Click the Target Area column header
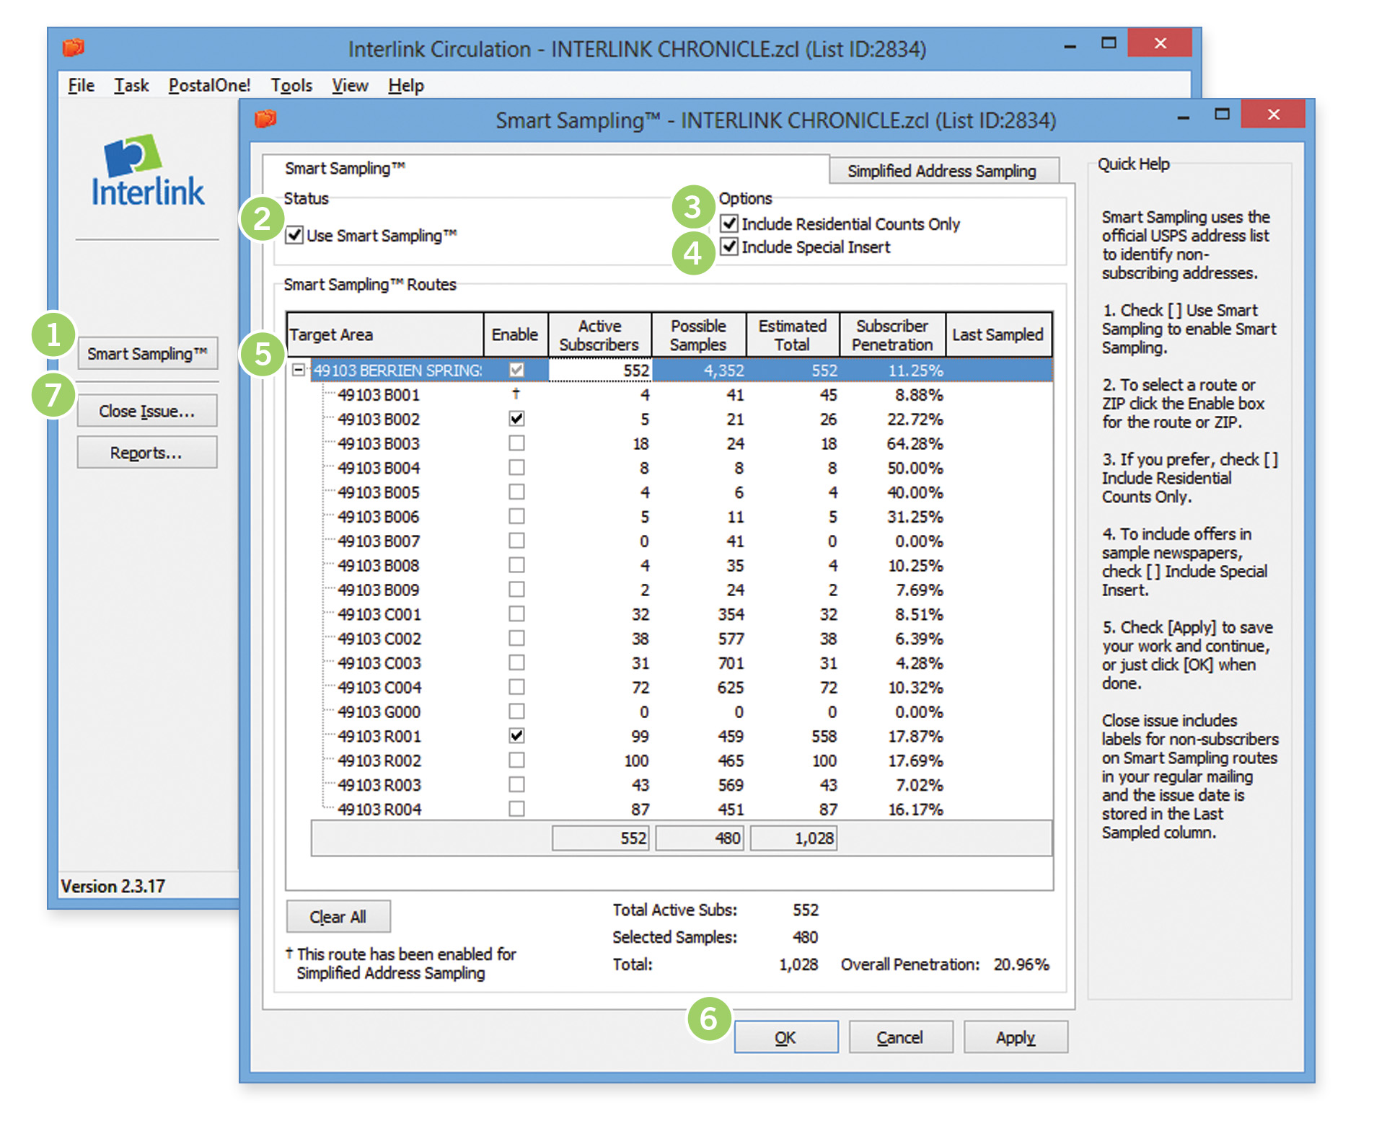 tap(385, 334)
